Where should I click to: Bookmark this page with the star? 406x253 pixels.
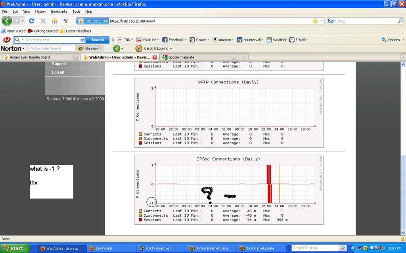point(315,21)
